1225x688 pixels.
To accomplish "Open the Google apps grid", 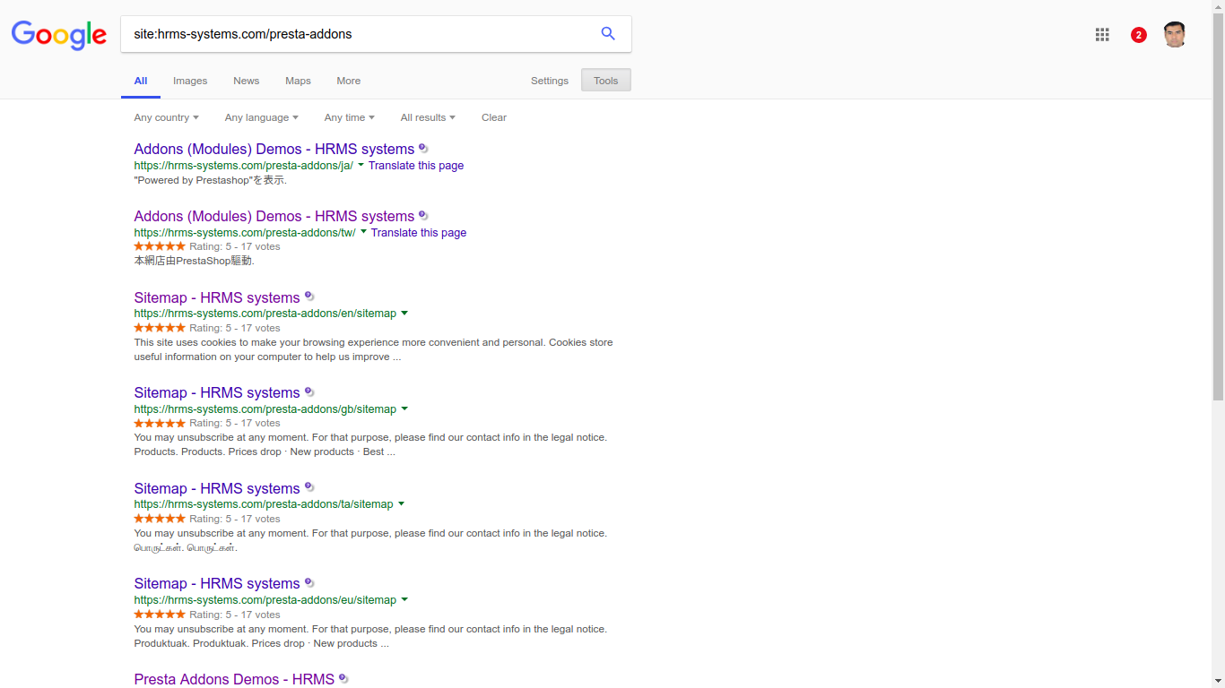I will click(x=1102, y=35).
